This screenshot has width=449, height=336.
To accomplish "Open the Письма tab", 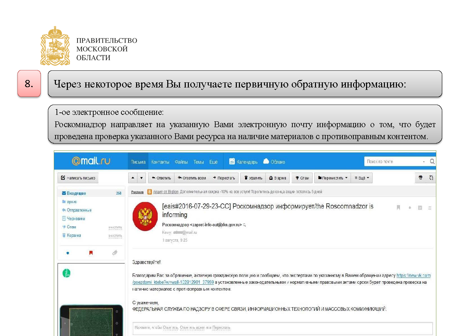I will pos(138,162).
